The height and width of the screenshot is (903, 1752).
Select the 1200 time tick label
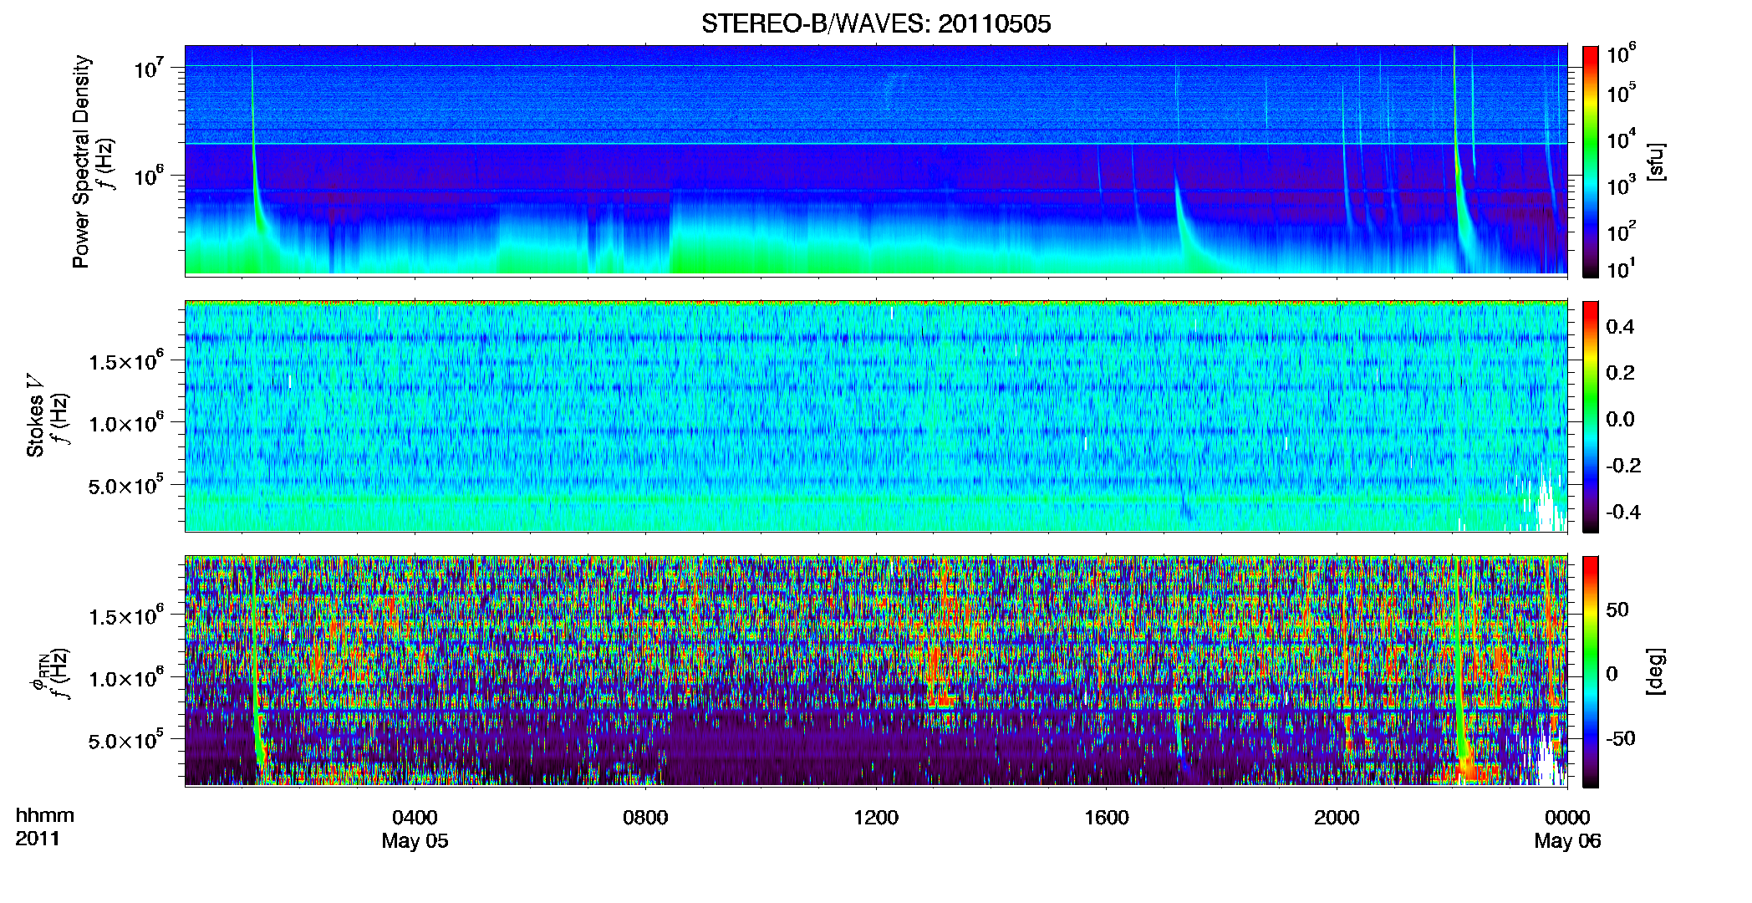point(876,818)
